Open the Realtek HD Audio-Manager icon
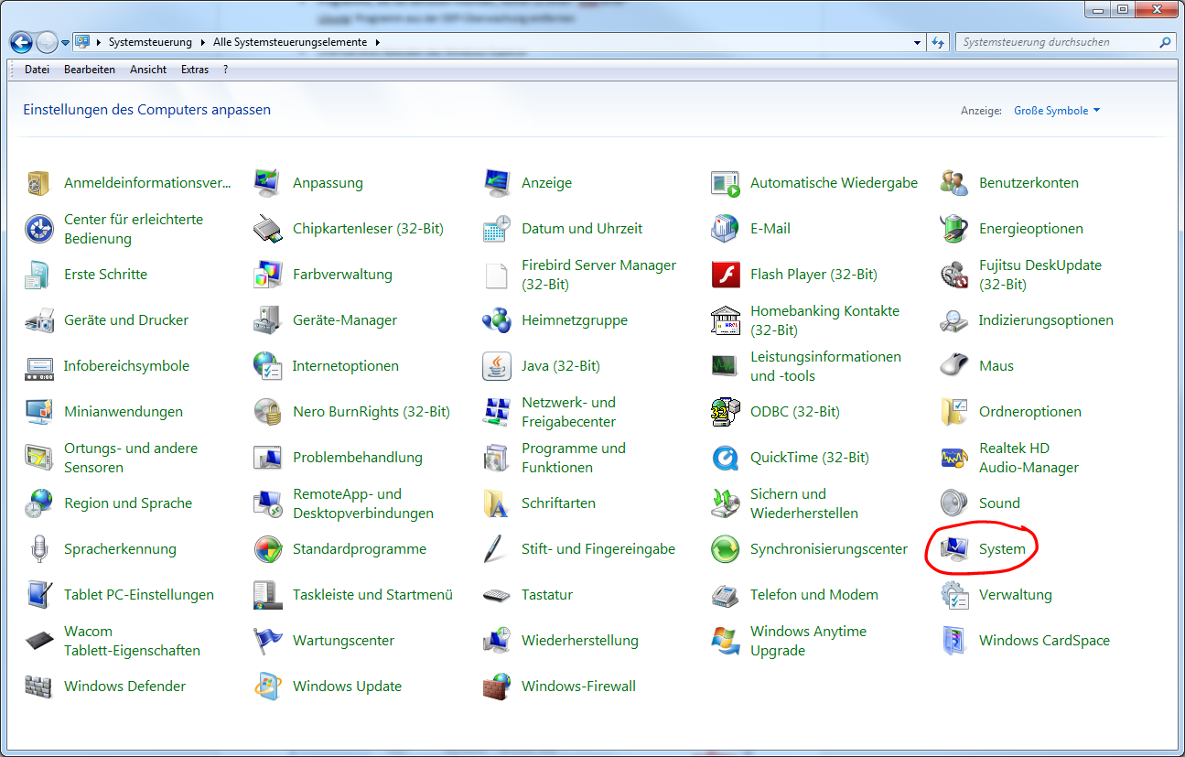The image size is (1185, 757). tap(954, 458)
